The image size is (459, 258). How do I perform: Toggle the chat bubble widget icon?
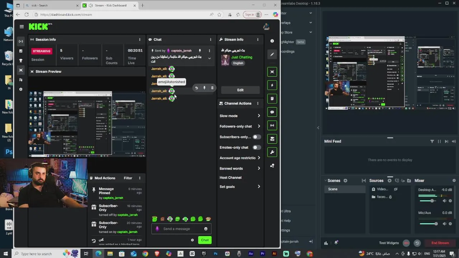272,112
